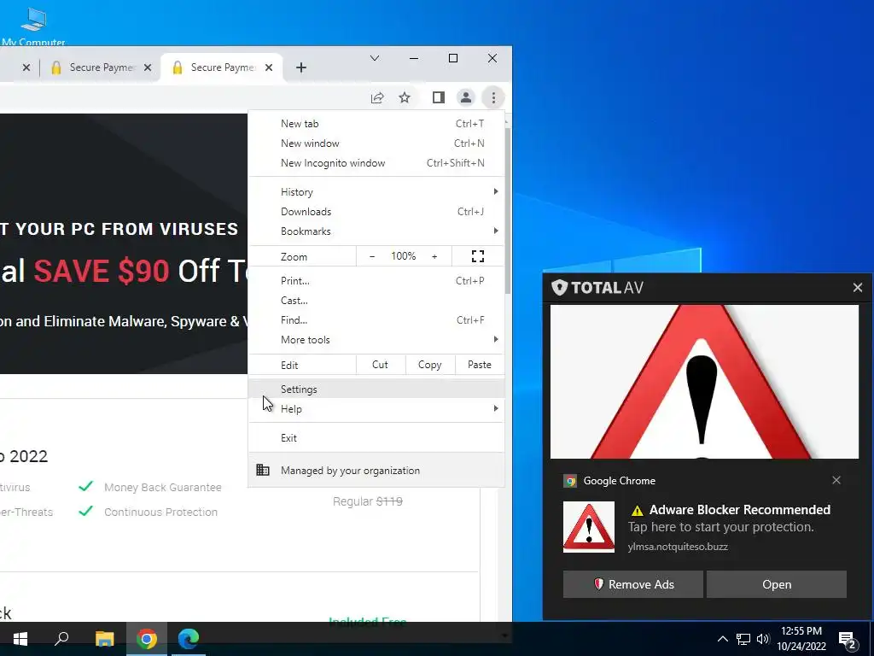Click Open button in notification
874x656 pixels.
[x=777, y=584]
